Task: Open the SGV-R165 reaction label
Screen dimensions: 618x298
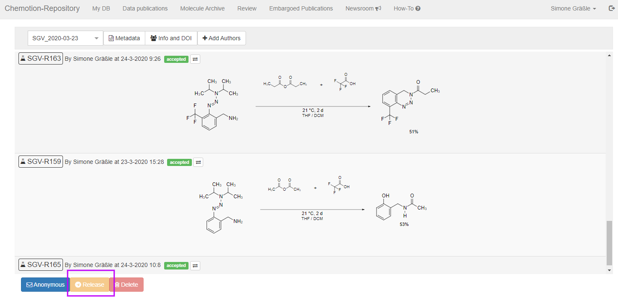Action: [41, 265]
